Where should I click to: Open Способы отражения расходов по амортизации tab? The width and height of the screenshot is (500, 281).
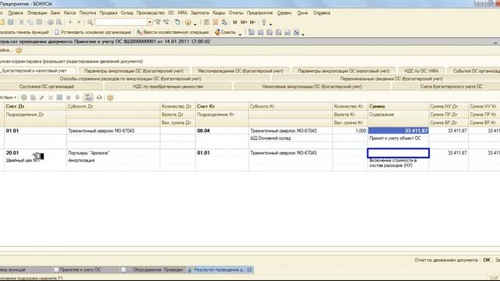[130, 78]
